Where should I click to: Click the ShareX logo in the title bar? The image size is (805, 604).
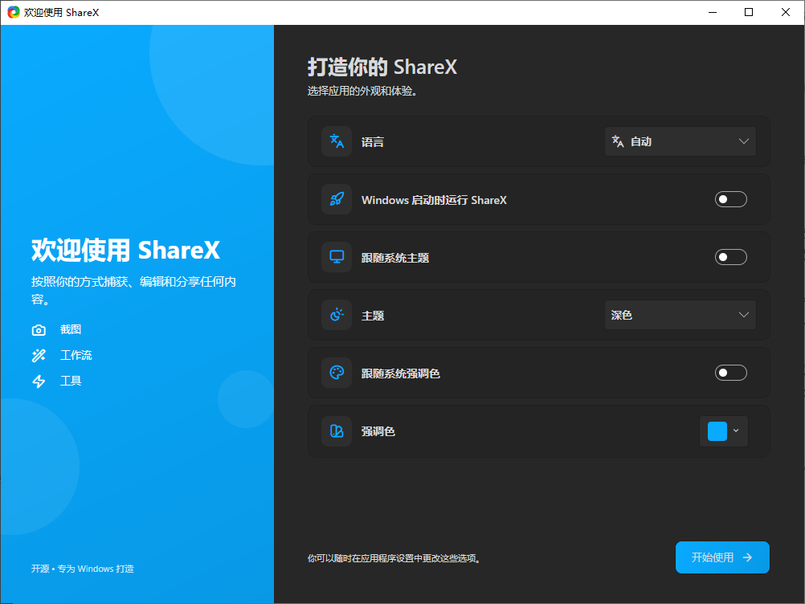click(x=14, y=12)
